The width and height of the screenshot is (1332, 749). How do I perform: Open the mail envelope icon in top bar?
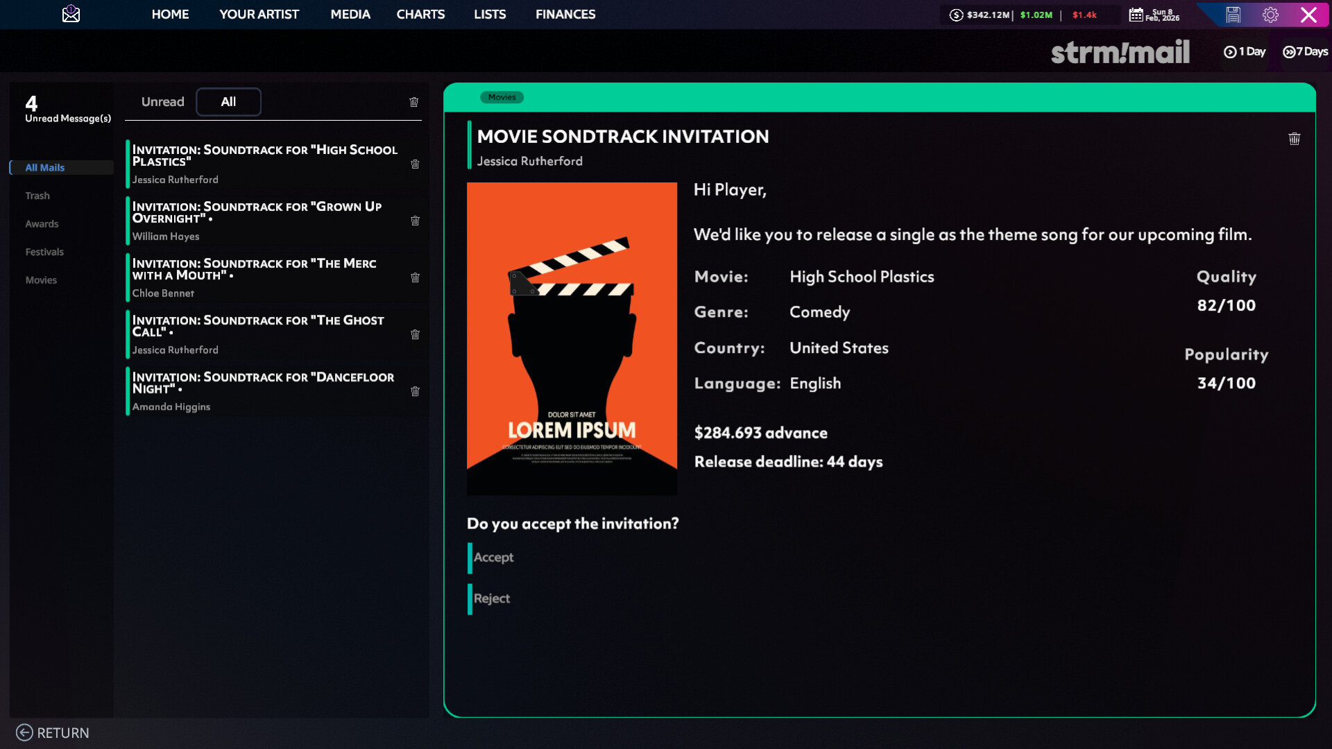point(71,14)
